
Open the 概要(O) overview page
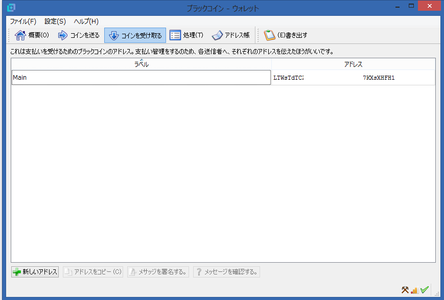pos(32,35)
